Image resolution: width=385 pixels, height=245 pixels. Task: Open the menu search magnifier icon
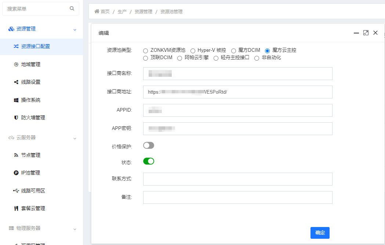[x=72, y=8]
